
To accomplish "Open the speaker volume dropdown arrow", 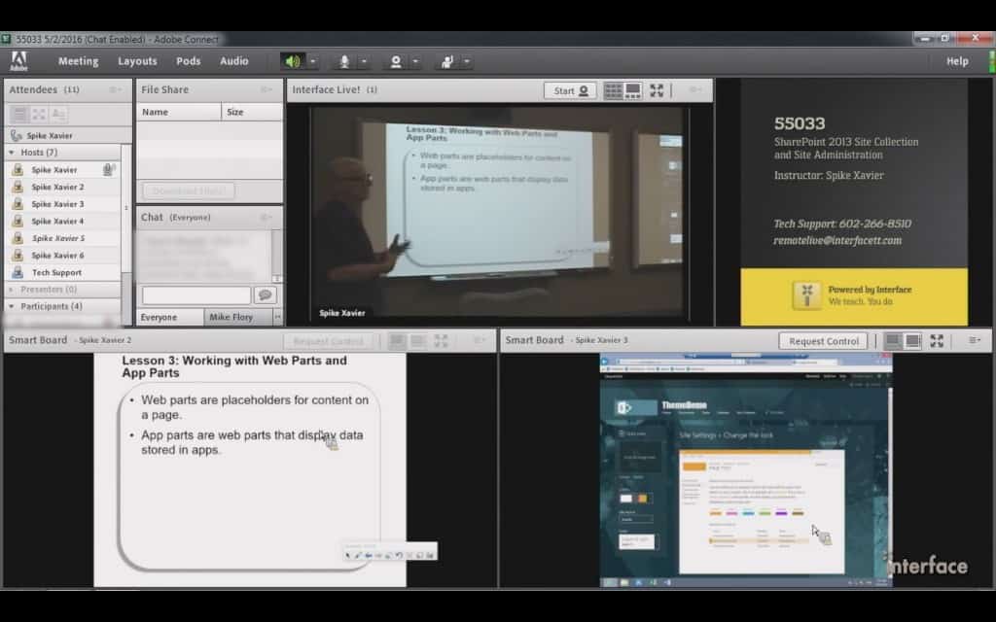I will pyautogui.click(x=313, y=61).
